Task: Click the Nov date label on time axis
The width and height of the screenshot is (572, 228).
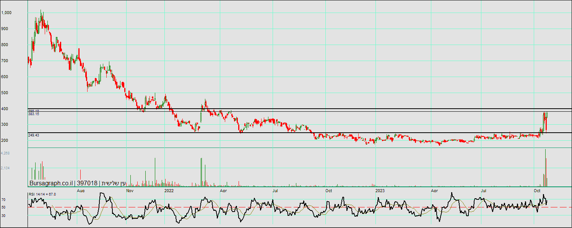Action: click(x=130, y=190)
